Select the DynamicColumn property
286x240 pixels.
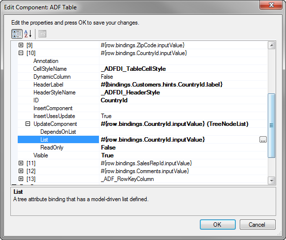point(52,77)
